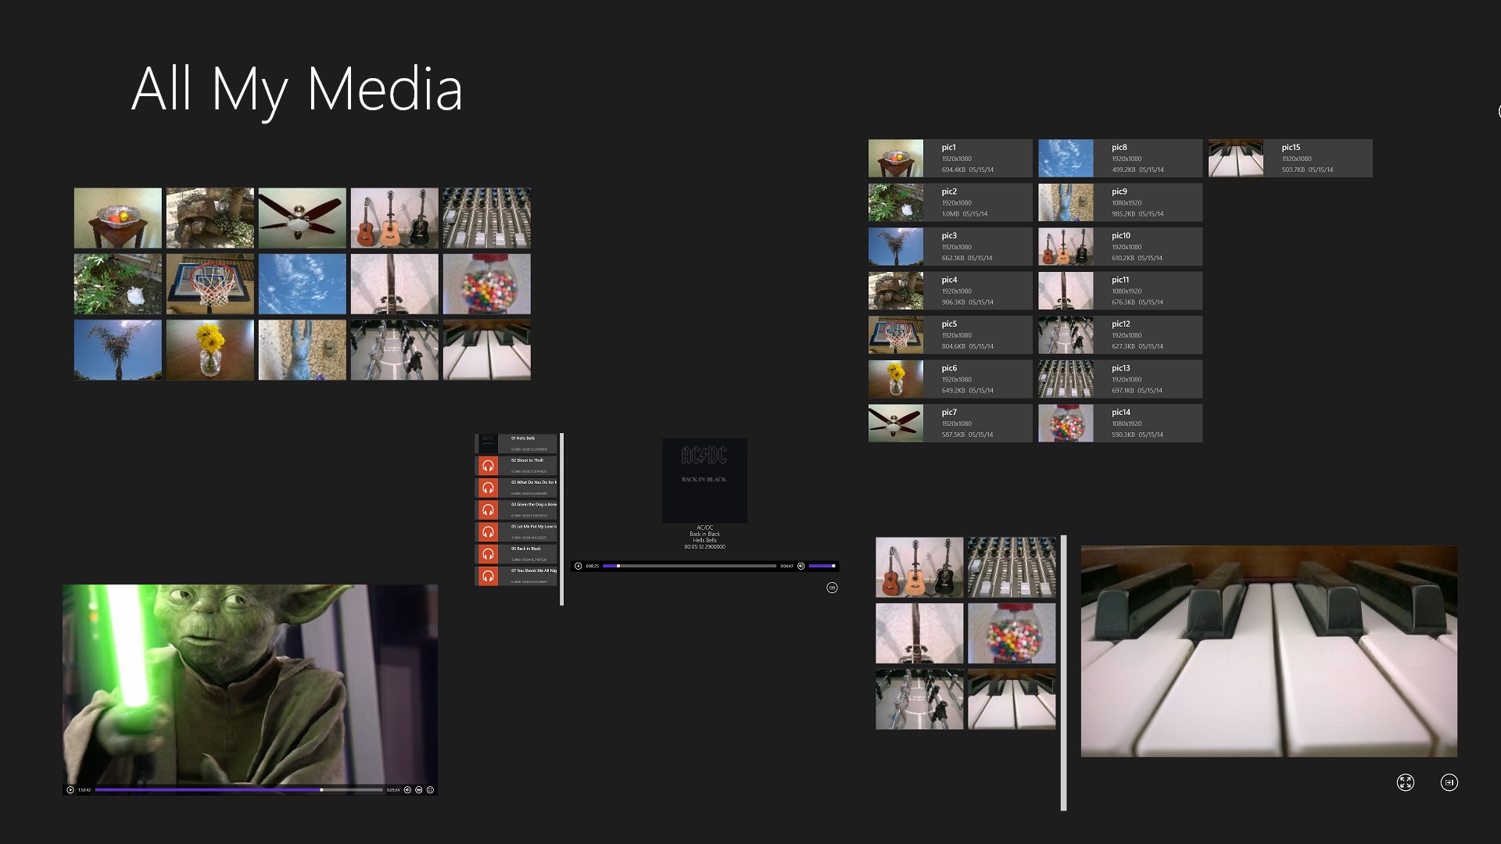The image size is (1501, 844).
Task: Open the pic15 piano list entry
Action: tap(1290, 158)
